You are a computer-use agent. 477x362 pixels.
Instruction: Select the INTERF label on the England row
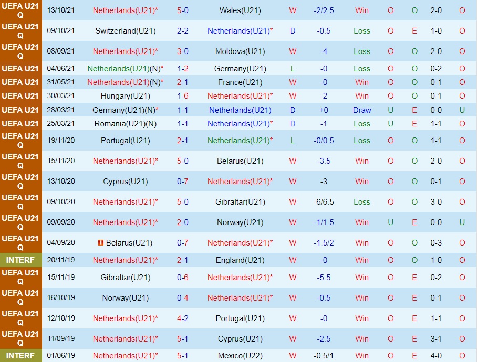point(20,260)
